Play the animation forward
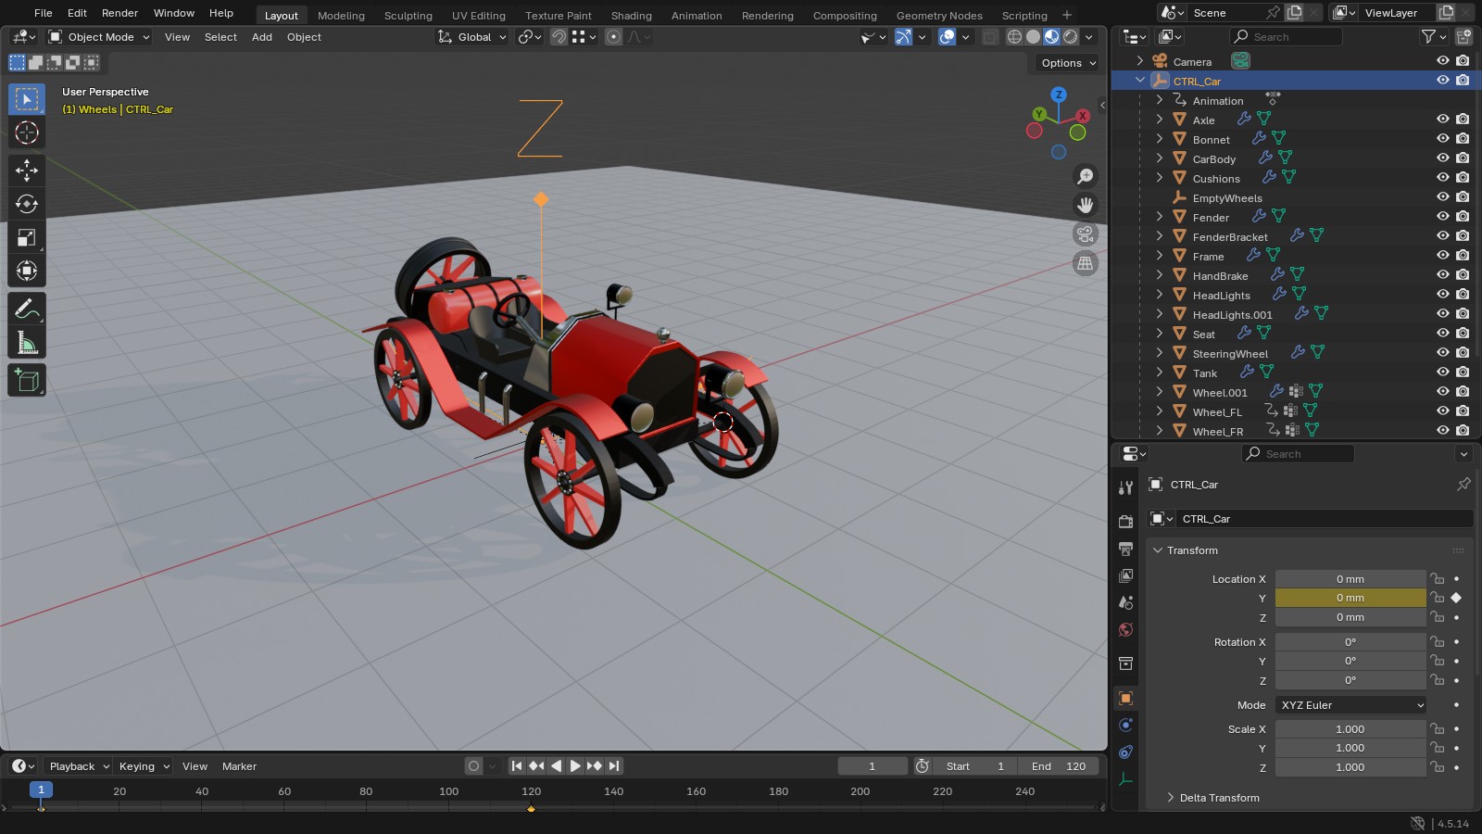Viewport: 1482px width, 834px height. 575,766
